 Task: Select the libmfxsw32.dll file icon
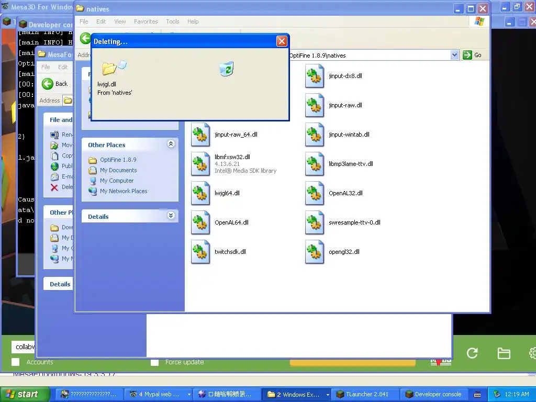200,164
